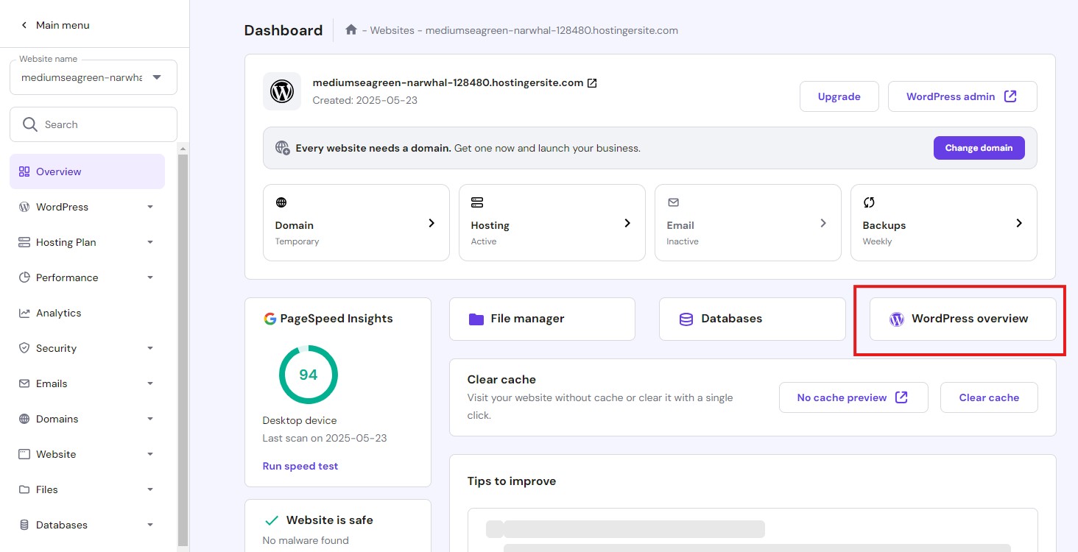The width and height of the screenshot is (1078, 552).
Task: Open No cache preview
Action: (x=853, y=397)
